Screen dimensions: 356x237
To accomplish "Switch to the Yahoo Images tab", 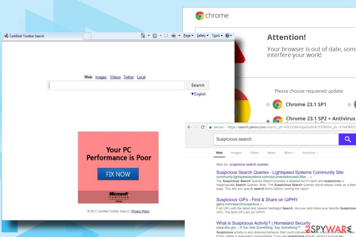I will click(x=236, y=153).
